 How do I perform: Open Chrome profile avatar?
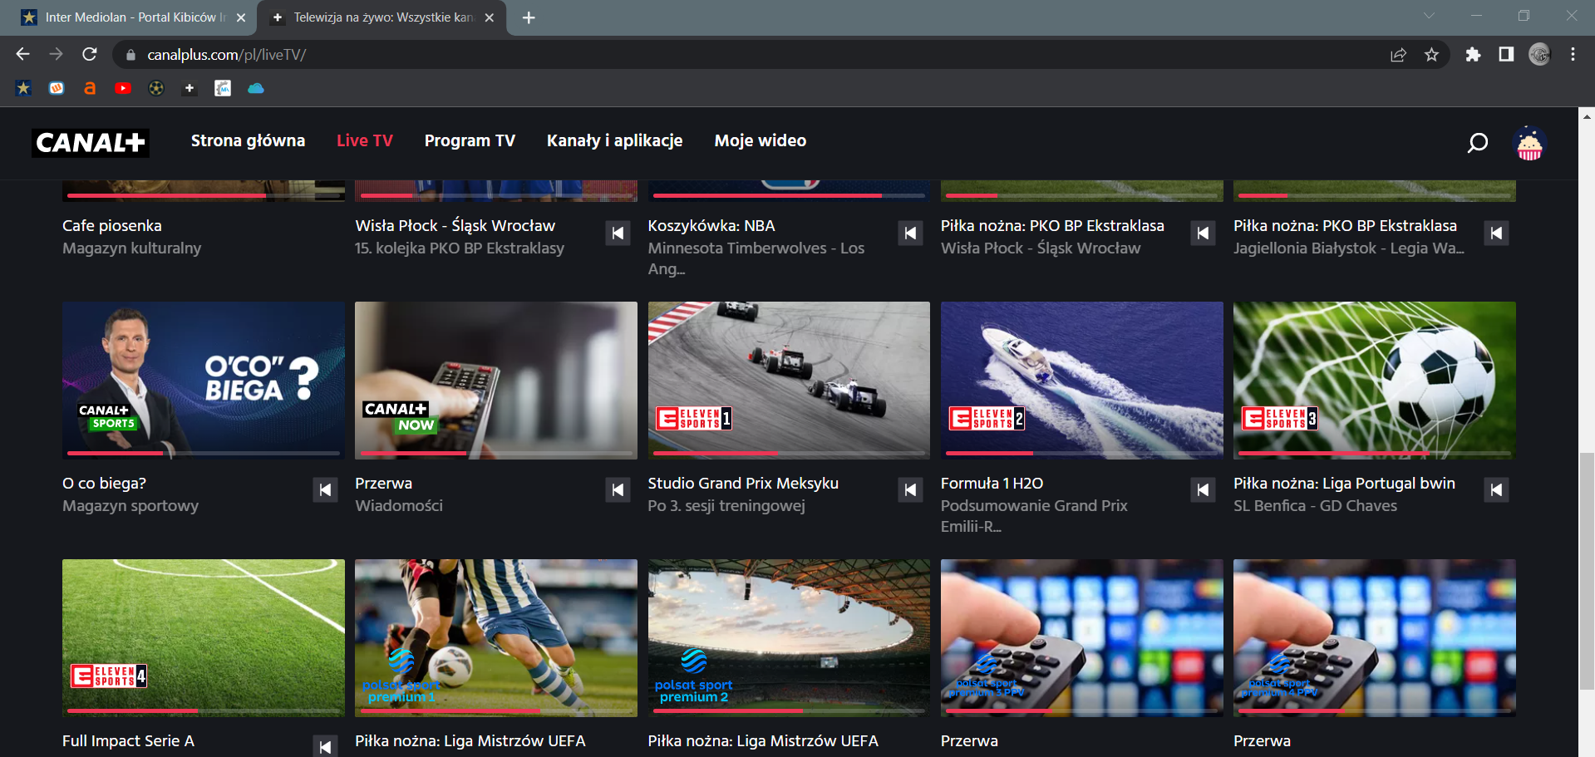point(1539,55)
